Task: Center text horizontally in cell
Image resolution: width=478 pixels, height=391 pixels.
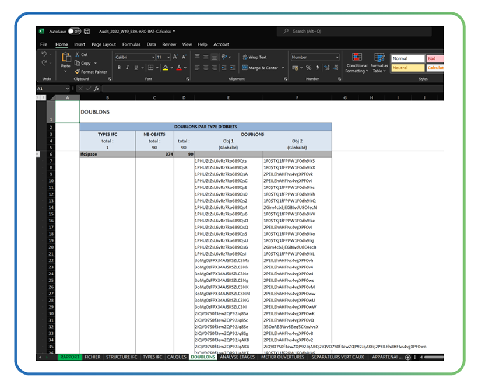Action: [x=206, y=68]
